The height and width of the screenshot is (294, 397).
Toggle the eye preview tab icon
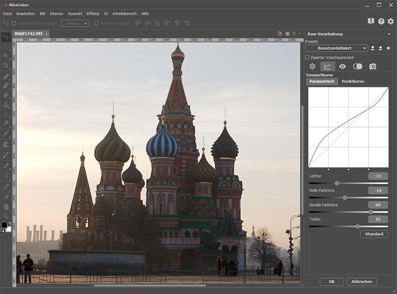coord(343,66)
